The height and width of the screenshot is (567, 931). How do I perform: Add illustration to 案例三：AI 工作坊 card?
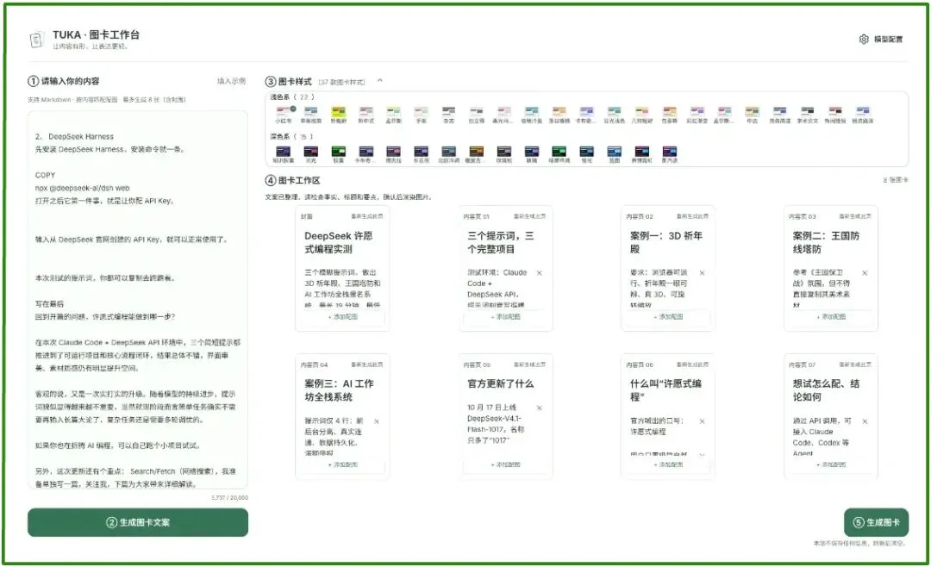click(x=342, y=464)
